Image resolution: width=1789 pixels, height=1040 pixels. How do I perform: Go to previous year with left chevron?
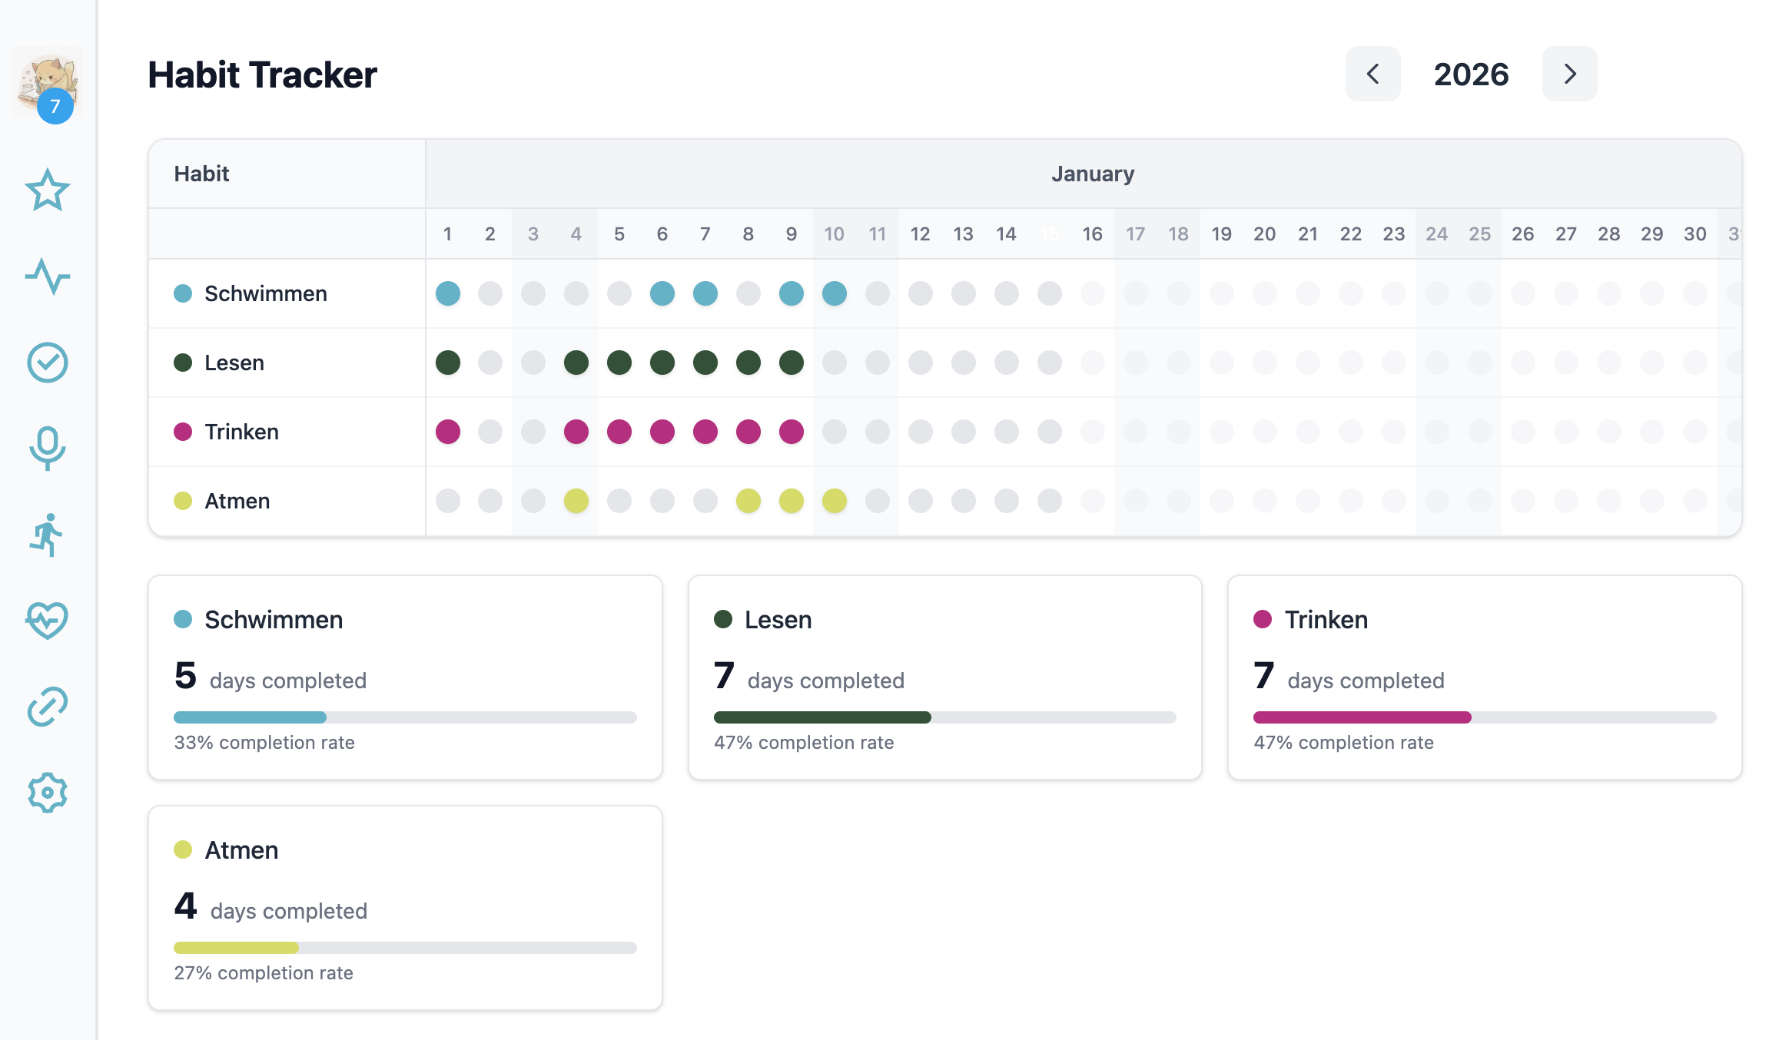pos(1372,74)
